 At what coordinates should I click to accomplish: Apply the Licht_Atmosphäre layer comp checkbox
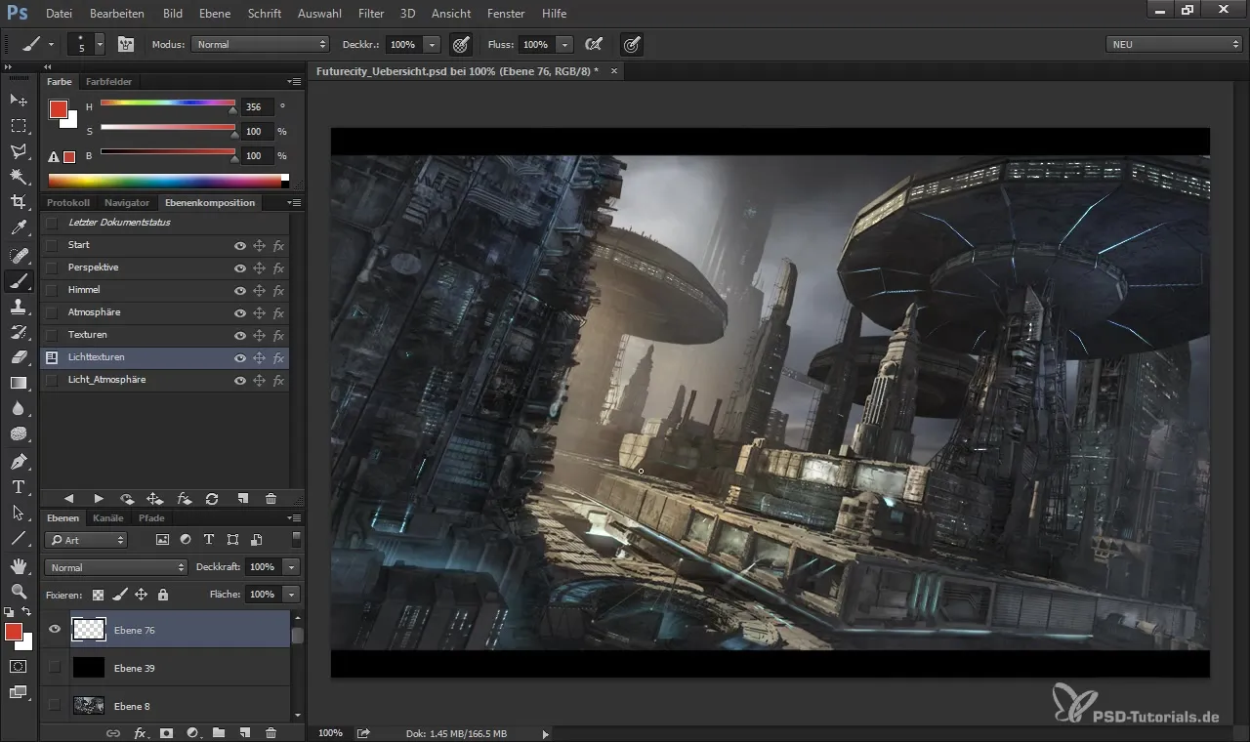(52, 380)
